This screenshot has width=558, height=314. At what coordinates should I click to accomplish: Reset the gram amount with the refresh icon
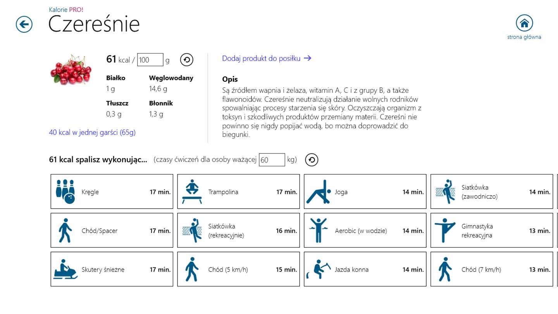(187, 60)
